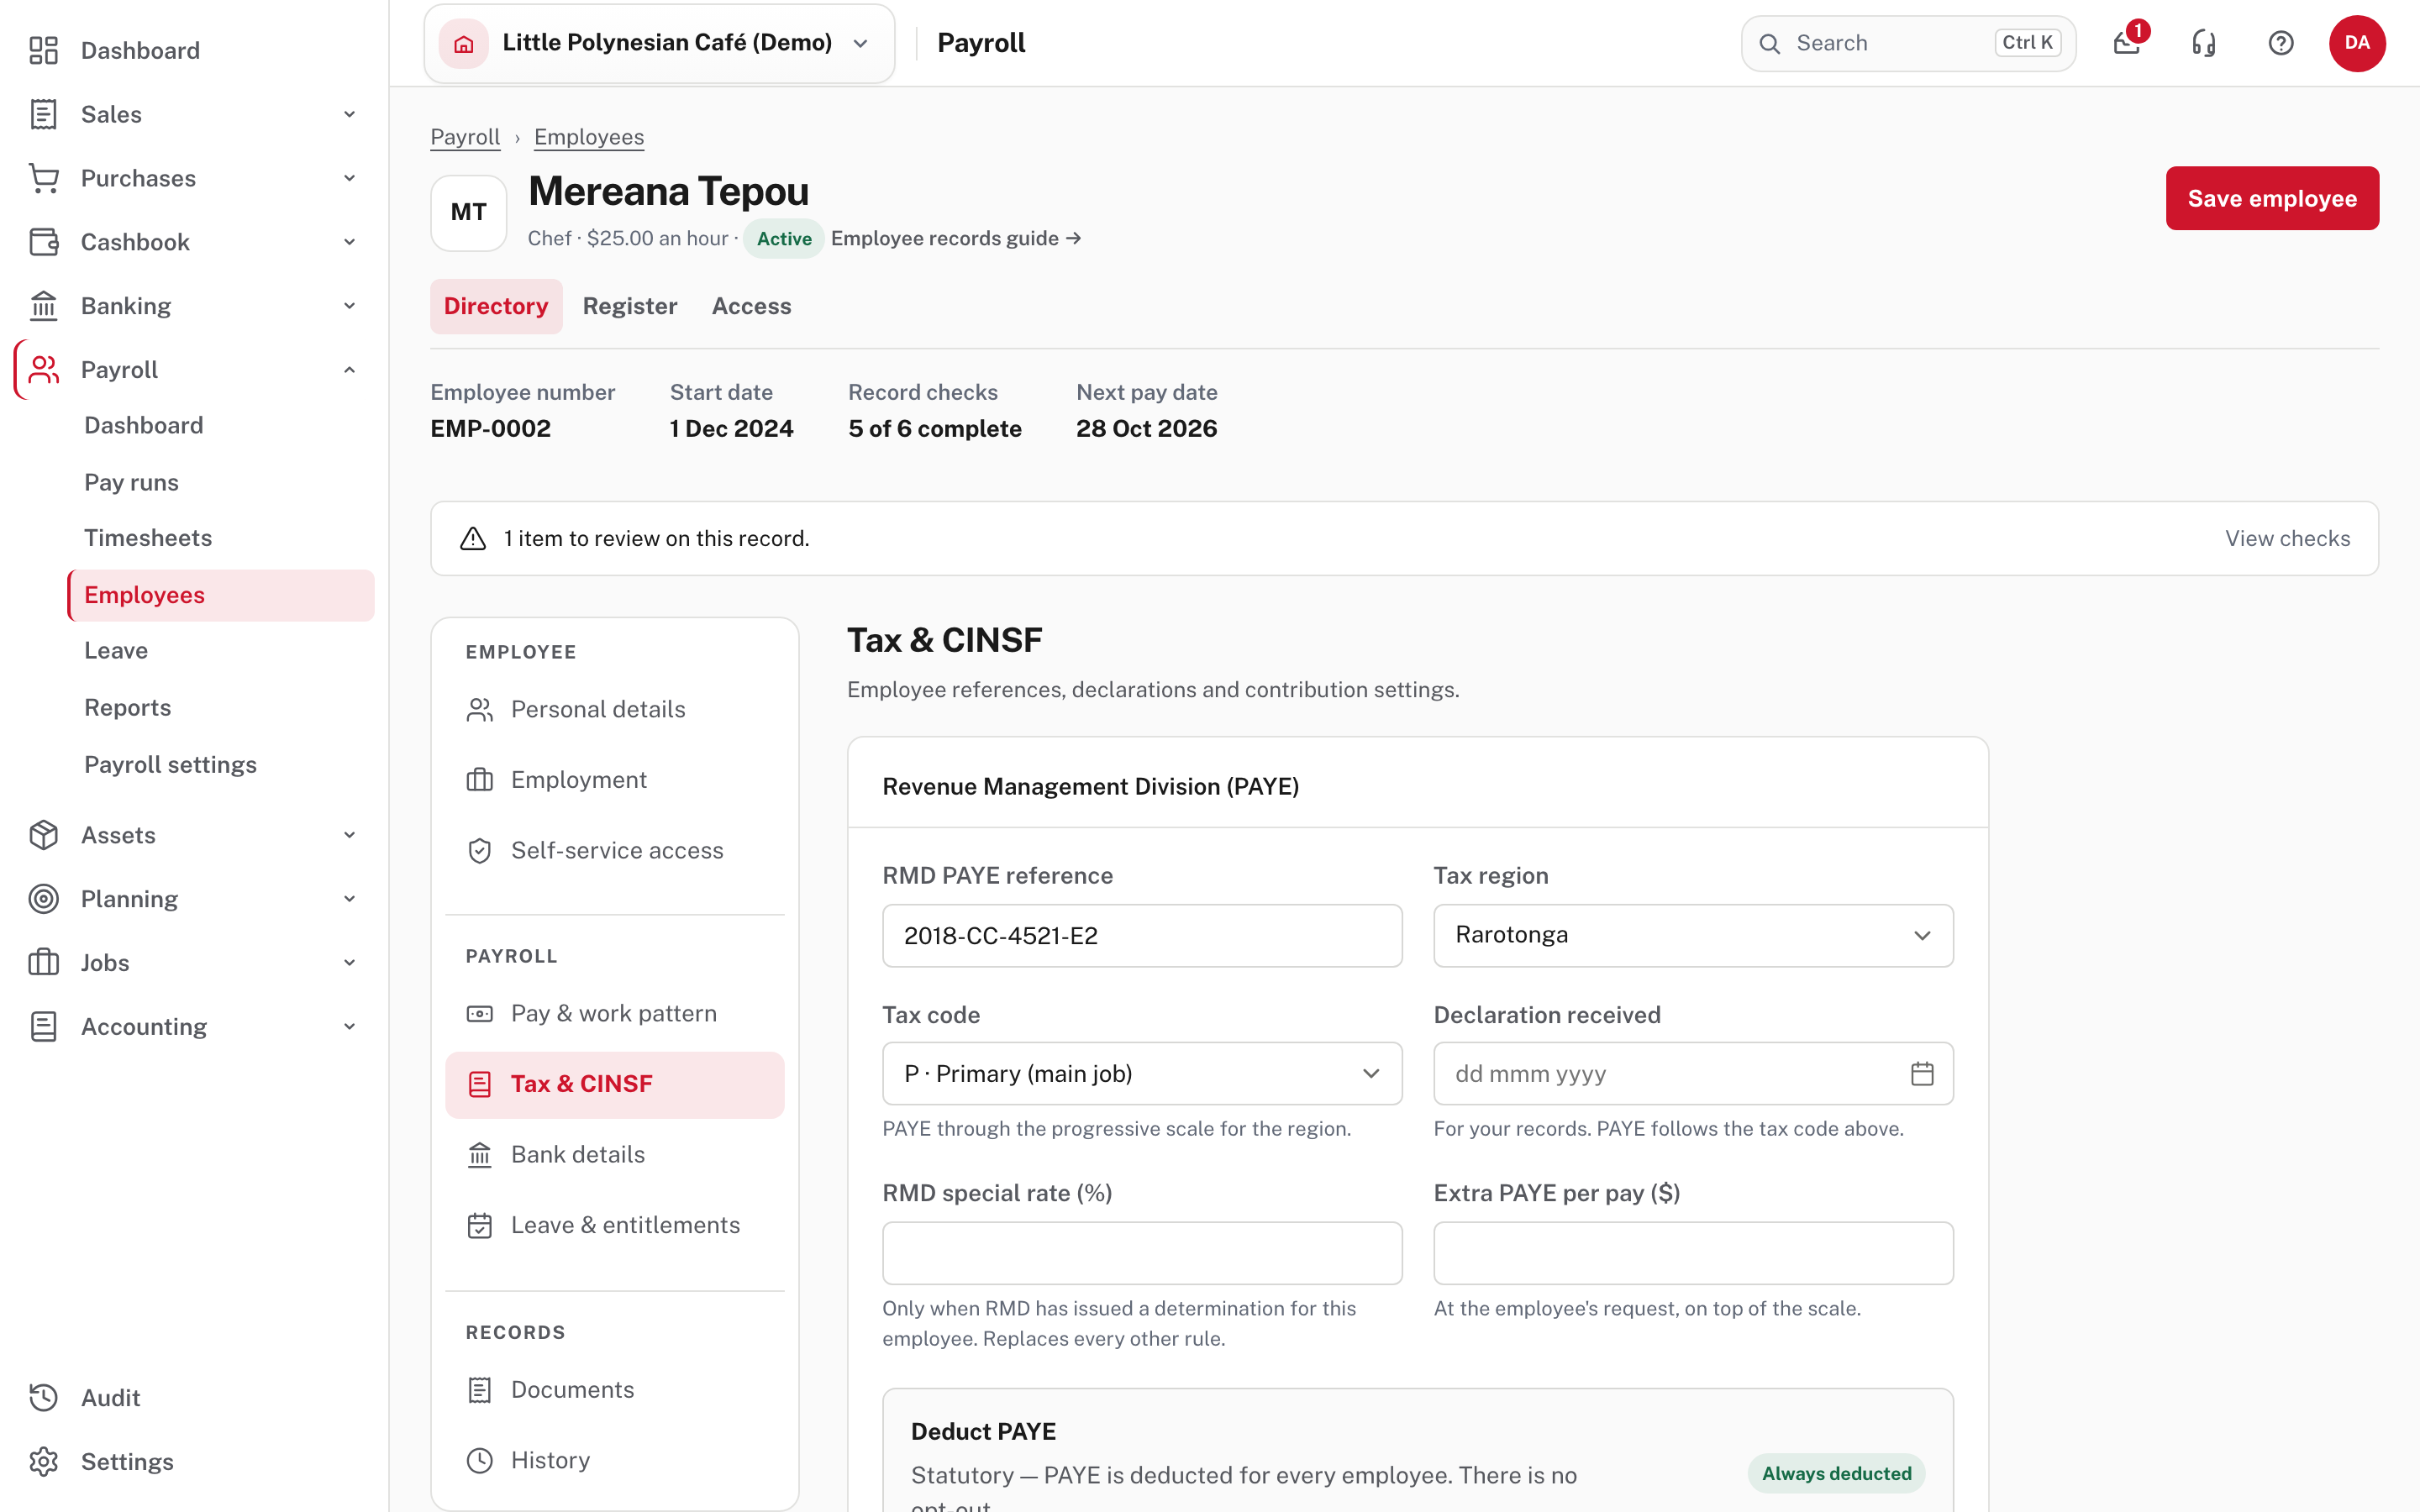The width and height of the screenshot is (2420, 1512).
Task: Click the Purchases cart icon
Action: point(44,178)
